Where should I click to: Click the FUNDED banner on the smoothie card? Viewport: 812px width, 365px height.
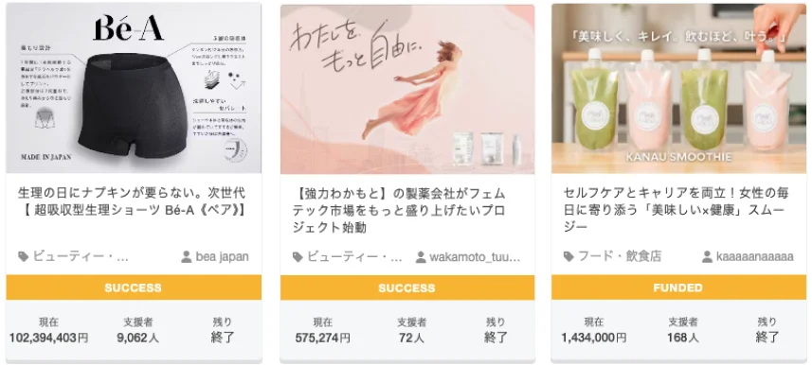pyautogui.click(x=678, y=287)
